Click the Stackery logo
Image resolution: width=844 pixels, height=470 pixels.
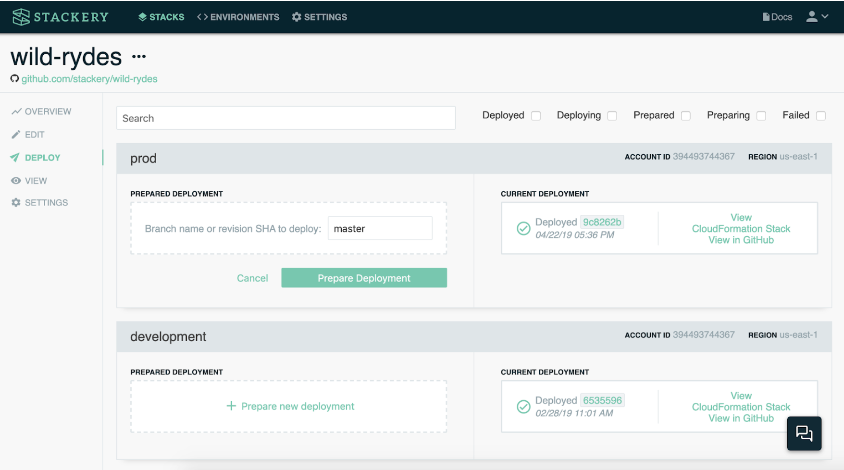[x=60, y=17]
